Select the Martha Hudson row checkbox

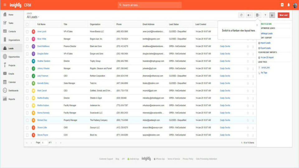[x=27, y=105]
